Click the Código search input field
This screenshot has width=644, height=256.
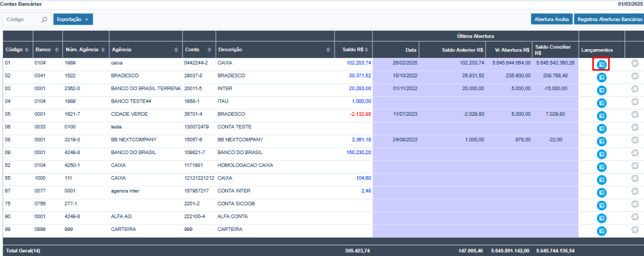[x=23, y=19]
